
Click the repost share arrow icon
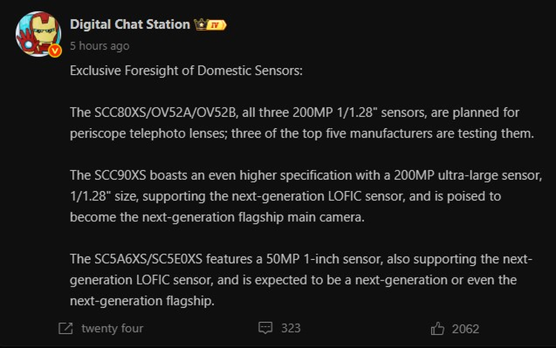64,328
